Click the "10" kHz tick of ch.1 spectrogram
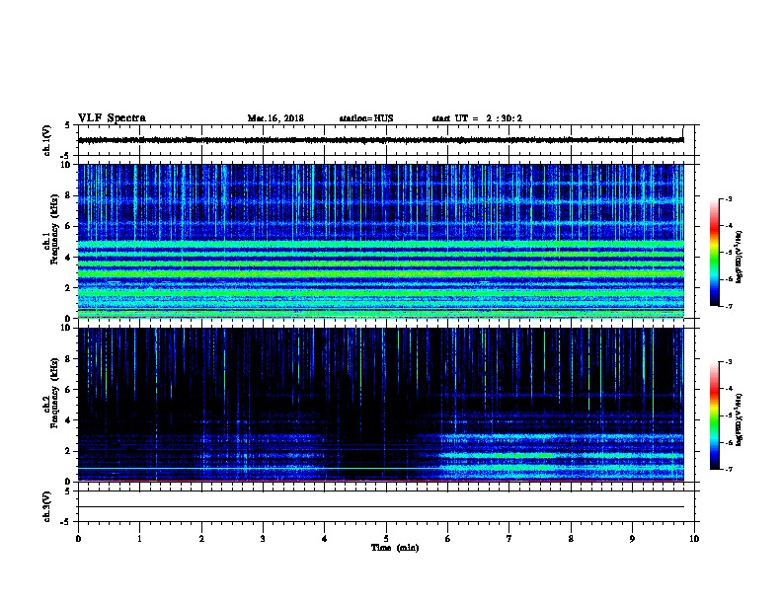This screenshot has width=782, height=604. point(67,165)
